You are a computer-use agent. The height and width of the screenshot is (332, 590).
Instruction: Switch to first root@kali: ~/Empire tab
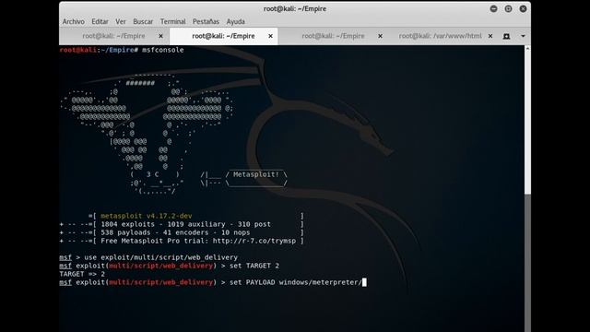[113, 36]
